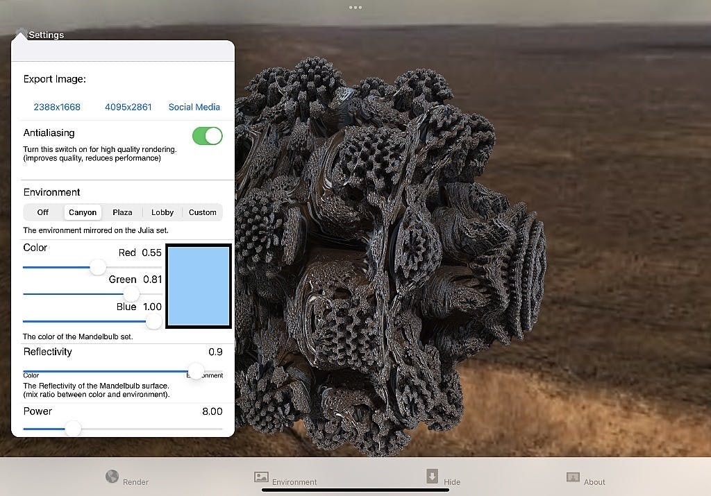Tap the Hide download-arrow icon

(x=432, y=476)
